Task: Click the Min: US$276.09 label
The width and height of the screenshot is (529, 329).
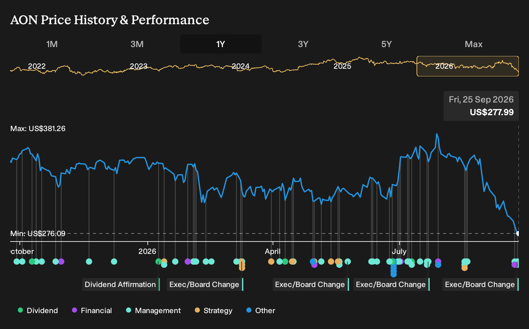Action: tap(38, 234)
